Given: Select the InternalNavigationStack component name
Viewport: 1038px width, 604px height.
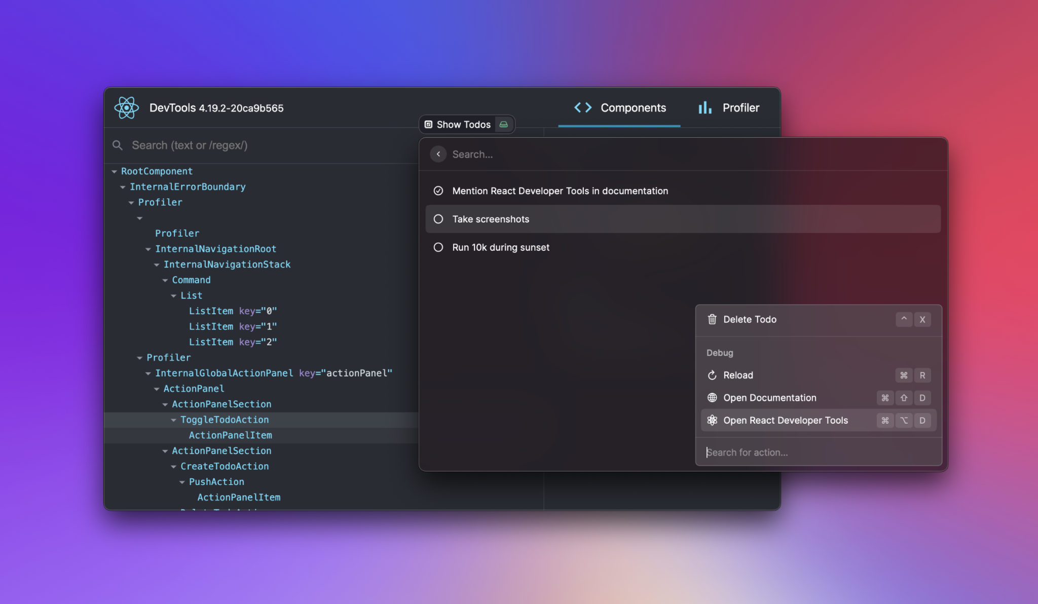Looking at the screenshot, I should click(x=227, y=265).
